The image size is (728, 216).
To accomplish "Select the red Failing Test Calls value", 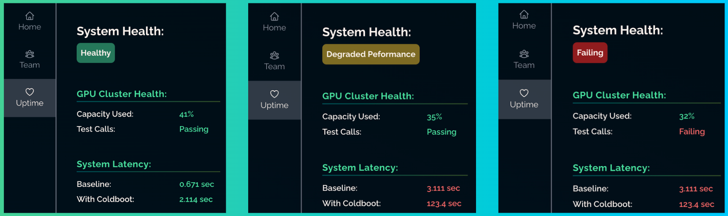I will pyautogui.click(x=692, y=132).
